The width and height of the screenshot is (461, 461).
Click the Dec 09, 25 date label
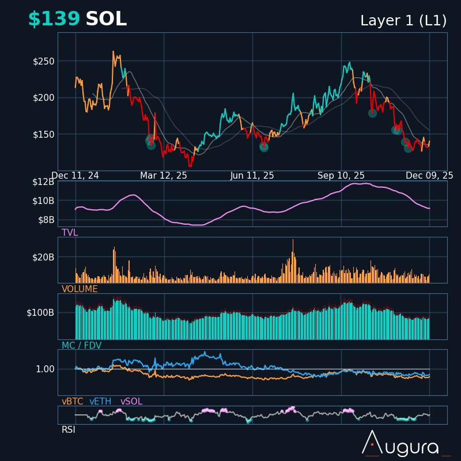(429, 176)
